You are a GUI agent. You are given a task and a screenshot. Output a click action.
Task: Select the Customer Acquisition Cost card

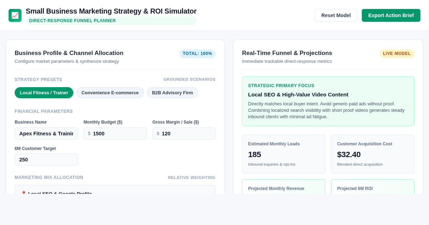(x=373, y=154)
